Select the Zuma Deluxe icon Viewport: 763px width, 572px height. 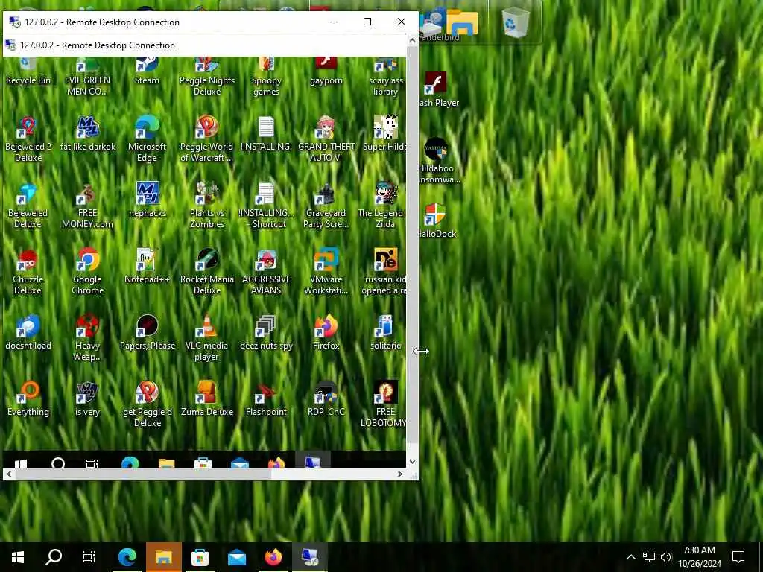pyautogui.click(x=207, y=400)
